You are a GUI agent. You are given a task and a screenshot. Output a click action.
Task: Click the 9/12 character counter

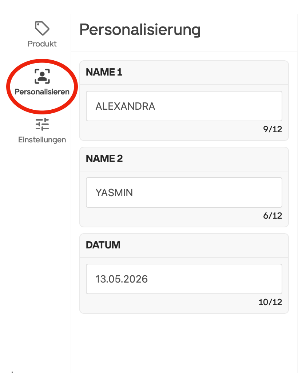tap(273, 129)
